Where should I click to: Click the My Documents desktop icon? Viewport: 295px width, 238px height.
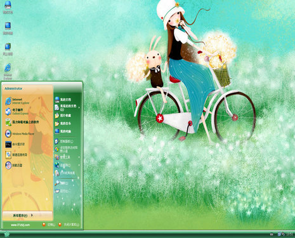pyautogui.click(x=8, y=8)
